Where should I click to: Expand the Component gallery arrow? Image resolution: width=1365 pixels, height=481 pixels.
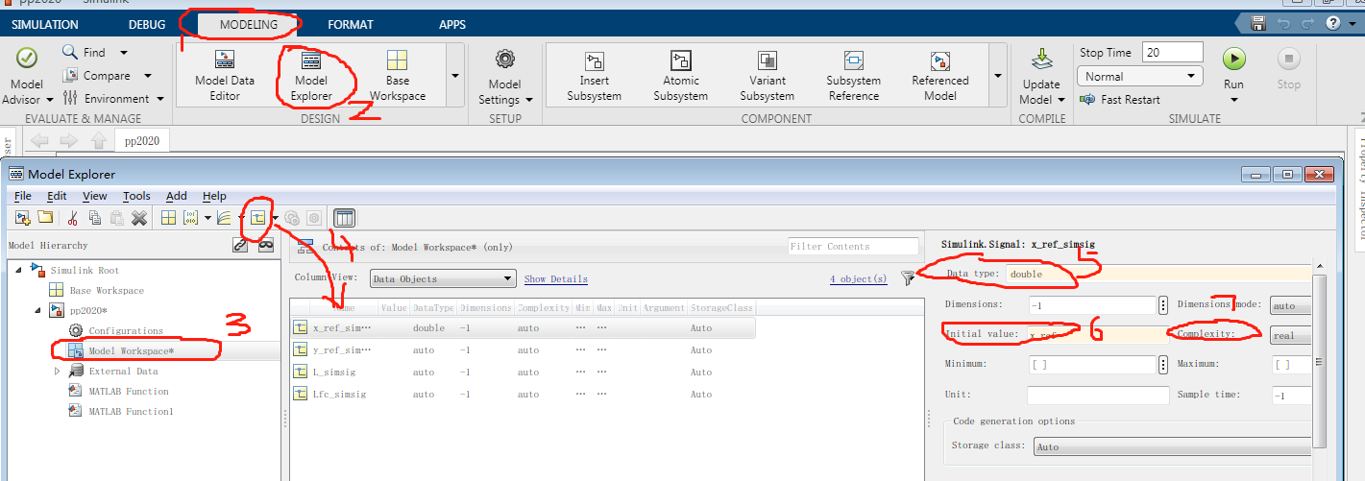[998, 74]
